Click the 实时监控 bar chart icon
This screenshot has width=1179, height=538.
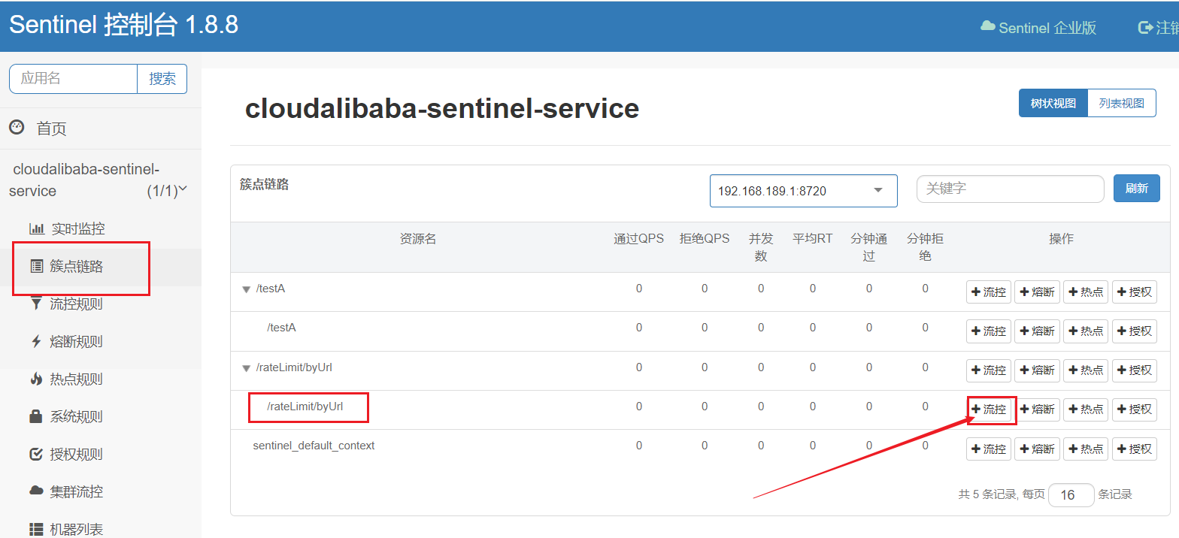pos(36,228)
